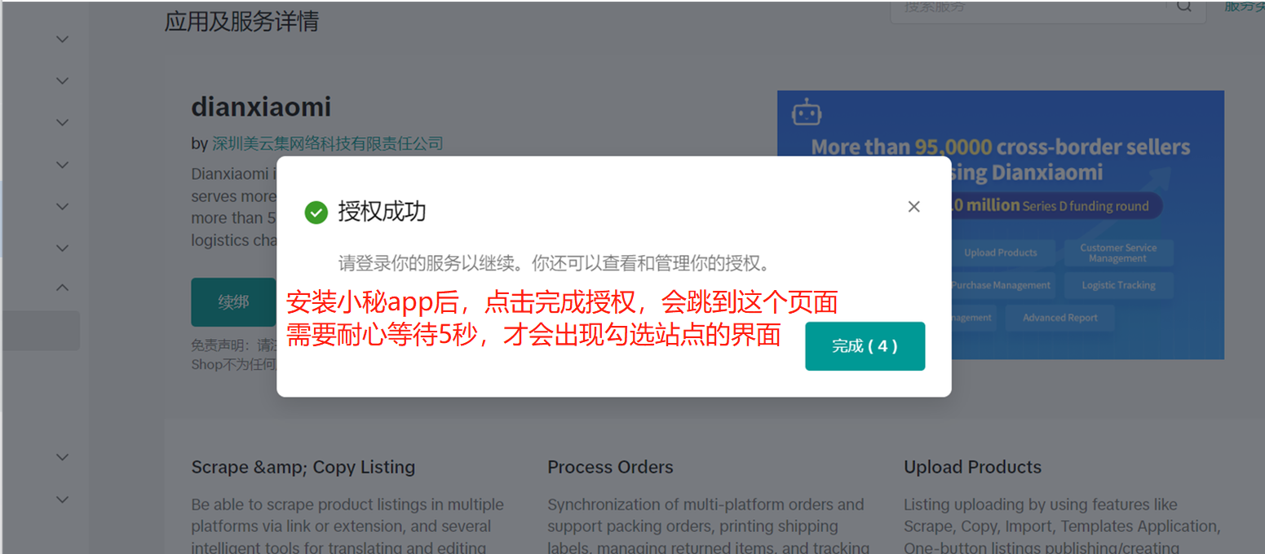Viewport: 1265px width, 554px height.
Task: Click the green success checkmark icon
Action: (316, 213)
